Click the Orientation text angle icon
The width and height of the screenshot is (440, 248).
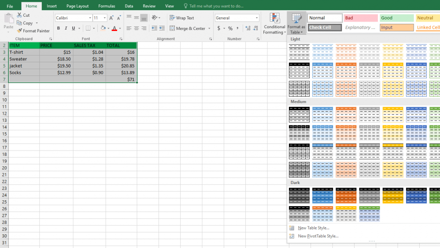pyautogui.click(x=155, y=18)
